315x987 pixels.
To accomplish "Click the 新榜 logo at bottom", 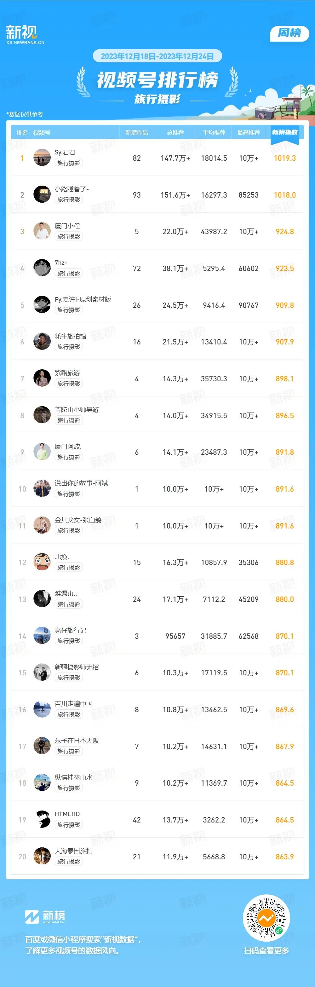I will point(45,917).
